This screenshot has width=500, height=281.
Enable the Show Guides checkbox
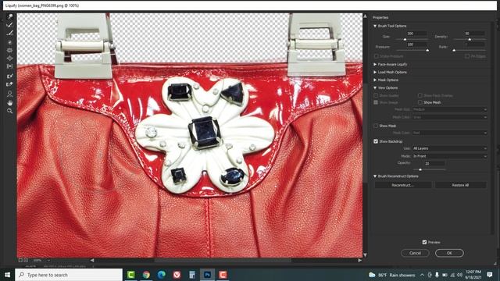[x=376, y=95]
